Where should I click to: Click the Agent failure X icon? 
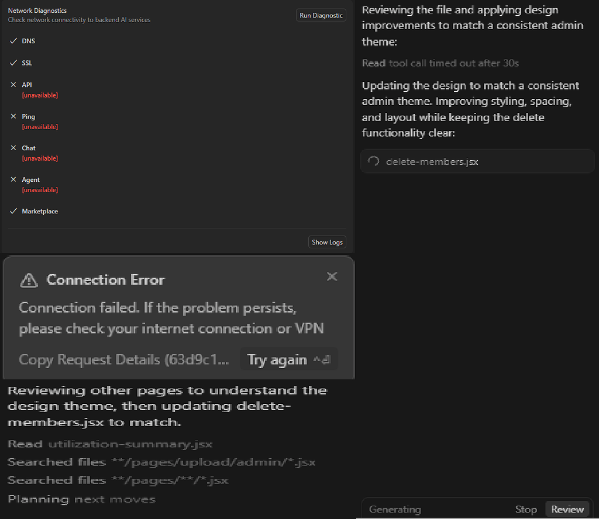(13, 179)
